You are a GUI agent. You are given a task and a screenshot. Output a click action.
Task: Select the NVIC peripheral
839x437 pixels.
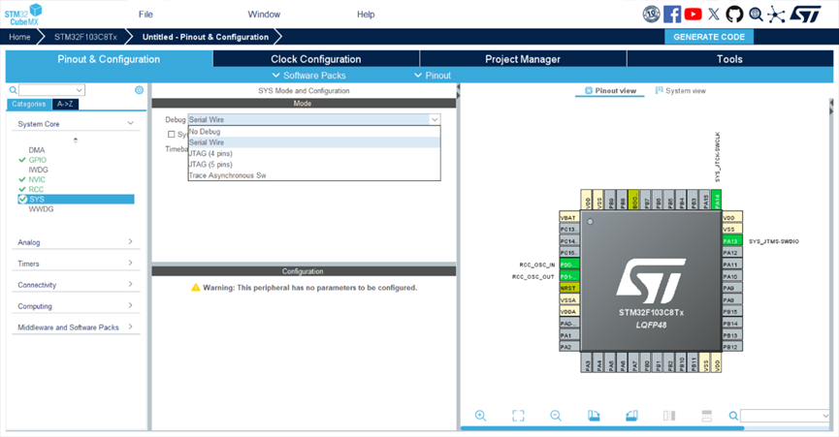click(37, 179)
